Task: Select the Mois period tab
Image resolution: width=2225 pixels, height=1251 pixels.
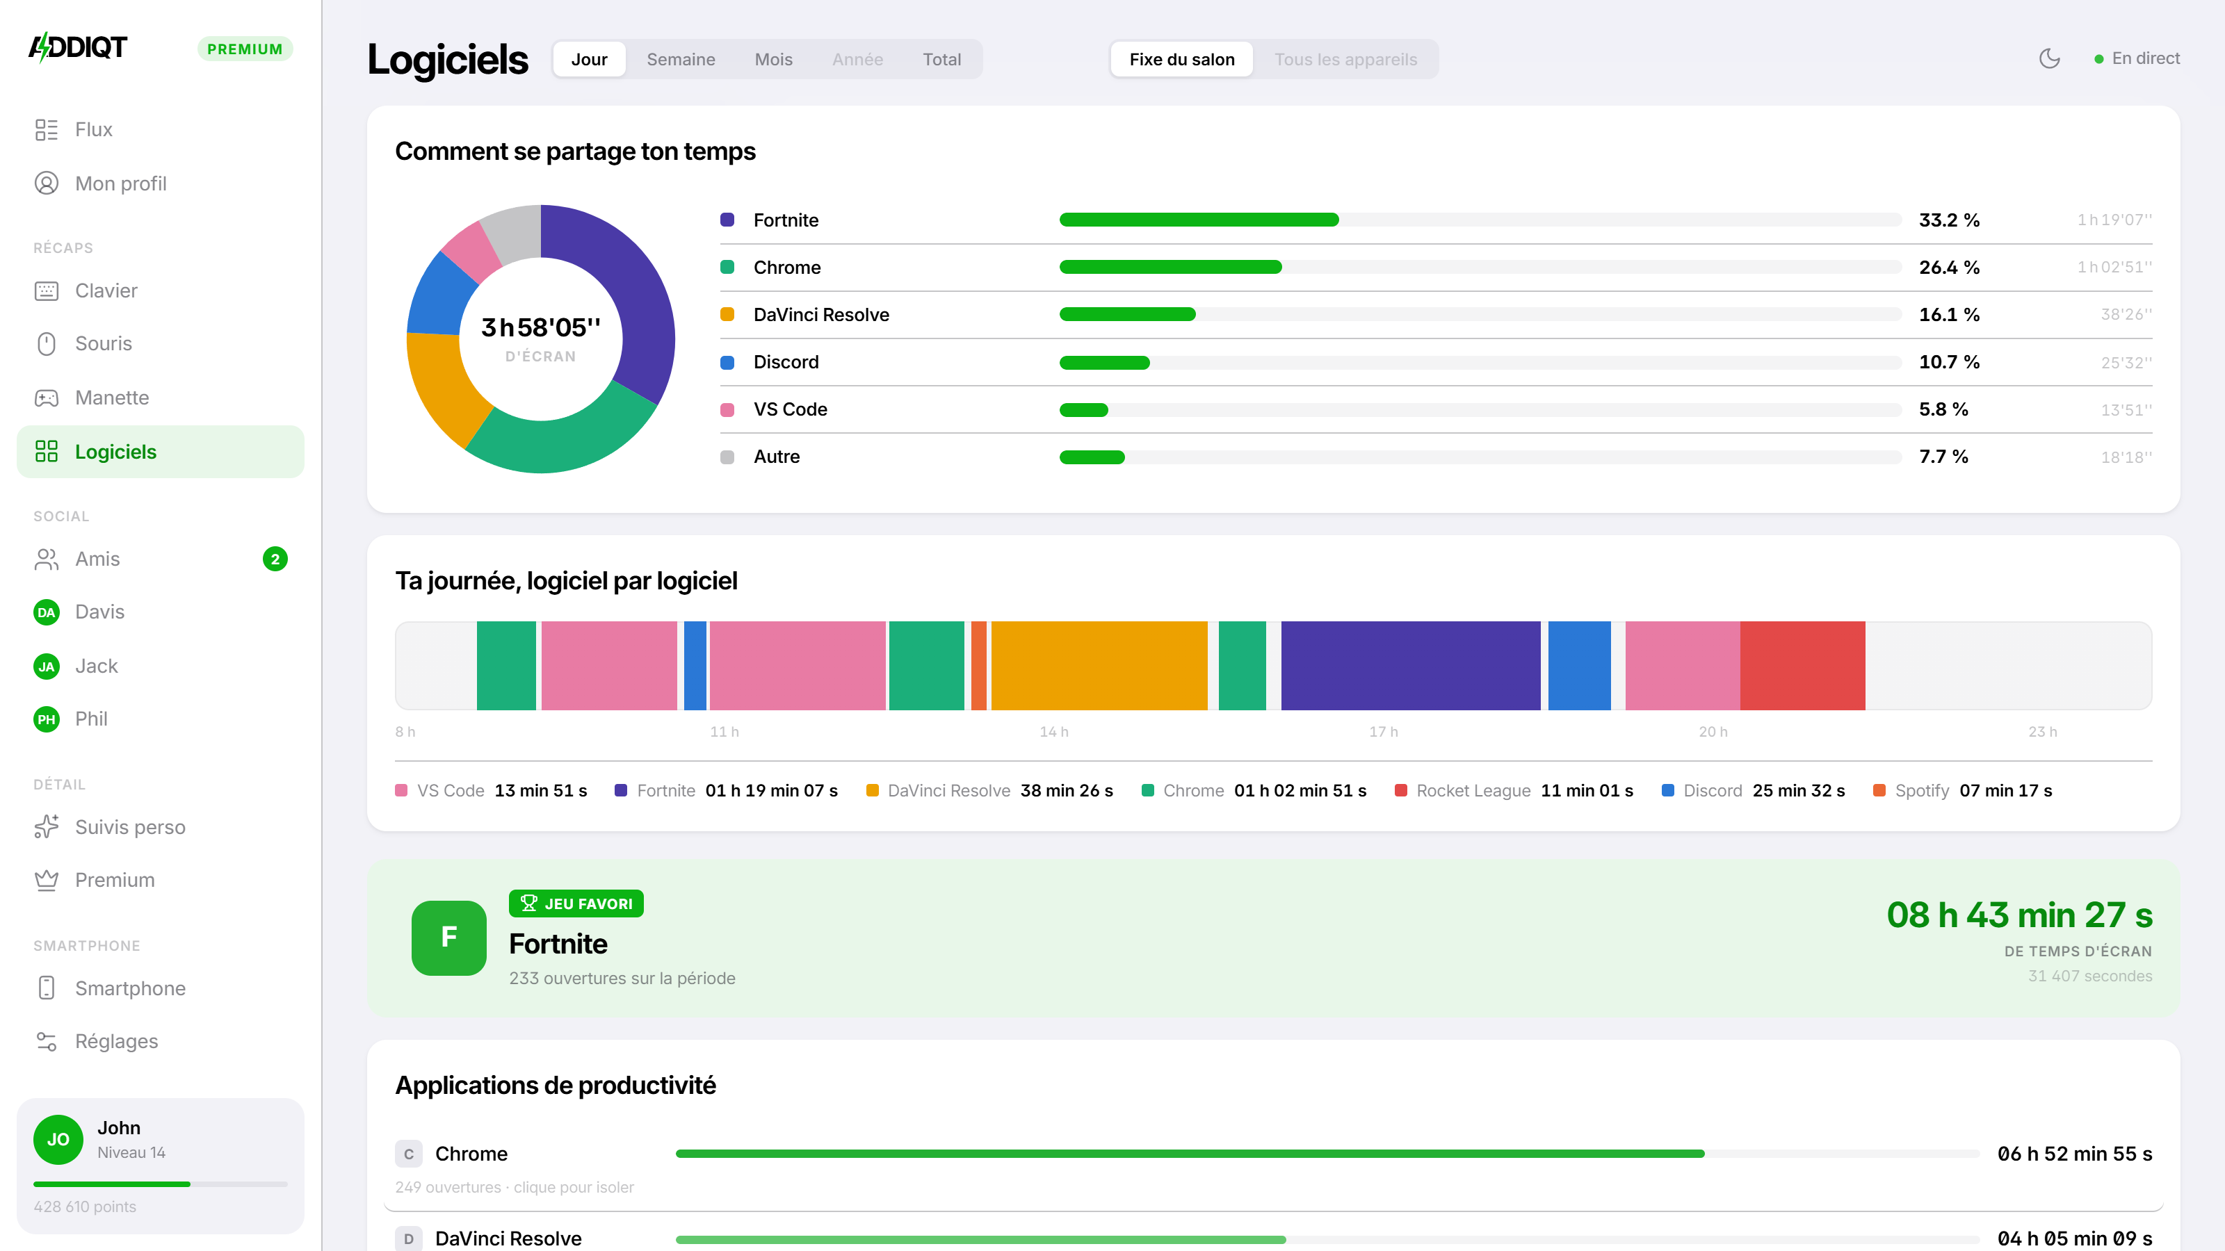Action: pos(773,60)
